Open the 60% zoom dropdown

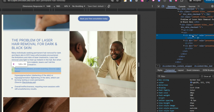click(67, 6)
